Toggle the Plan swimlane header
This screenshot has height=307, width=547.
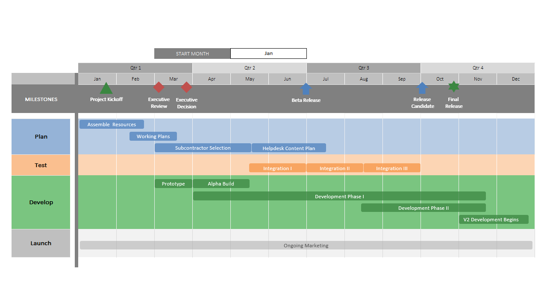coord(41,136)
